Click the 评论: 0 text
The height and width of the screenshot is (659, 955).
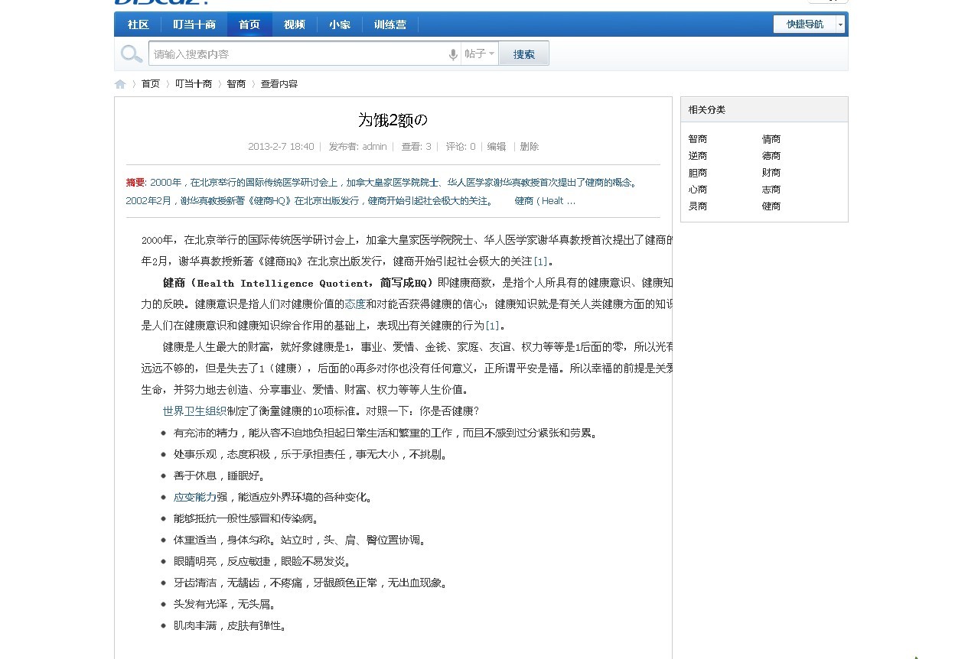click(x=461, y=147)
